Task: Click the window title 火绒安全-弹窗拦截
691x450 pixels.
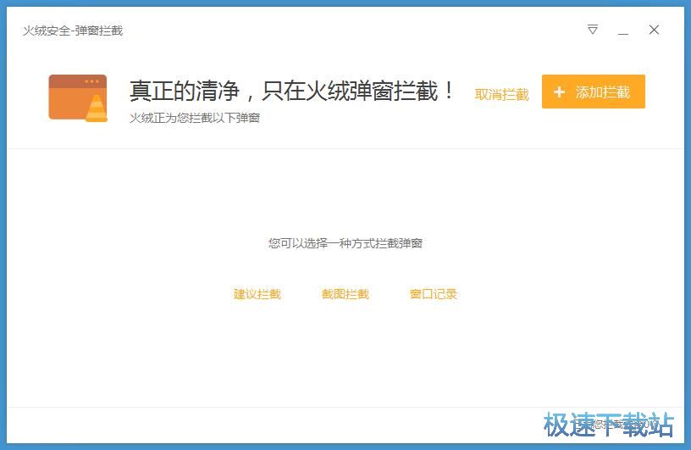Action: click(73, 31)
